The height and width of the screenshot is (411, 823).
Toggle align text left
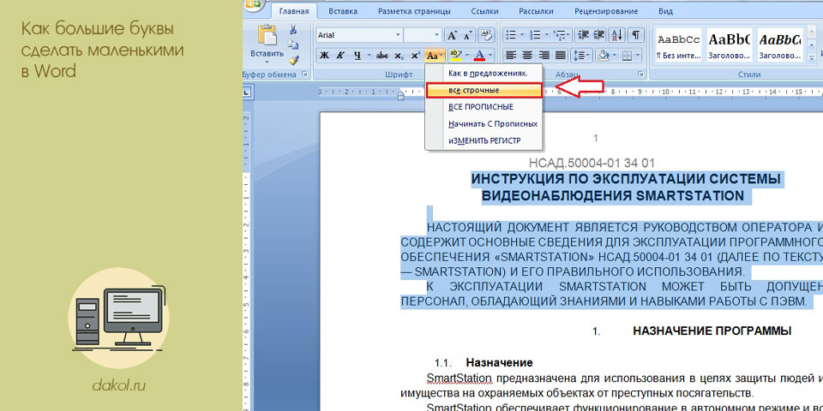point(511,55)
